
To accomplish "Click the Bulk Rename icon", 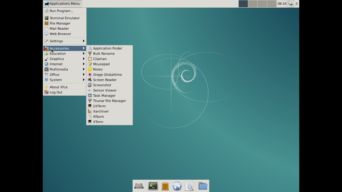I will click(90, 54).
